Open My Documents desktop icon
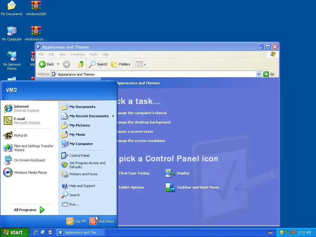Screen dimensions: 316x237 coord(12,8)
